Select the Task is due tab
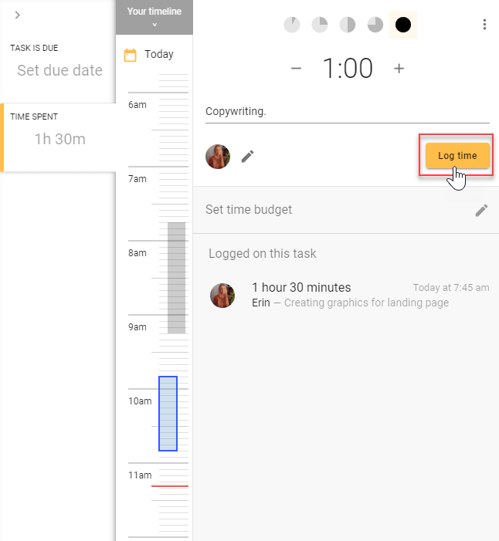 58,60
